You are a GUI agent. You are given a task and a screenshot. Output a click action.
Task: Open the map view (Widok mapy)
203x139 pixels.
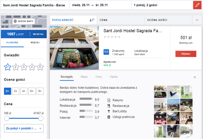coord(23,21)
